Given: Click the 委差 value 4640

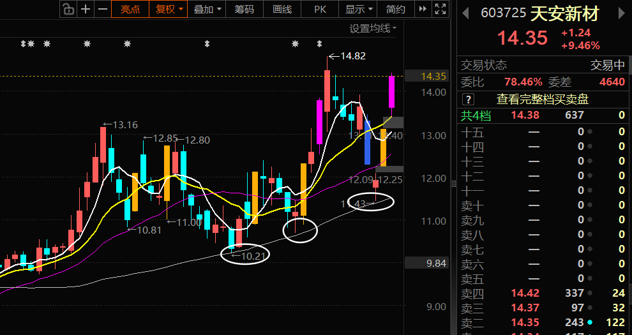Looking at the screenshot, I should (x=612, y=82).
